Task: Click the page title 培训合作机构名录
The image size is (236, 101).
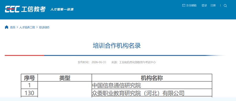Action: coord(117,46)
